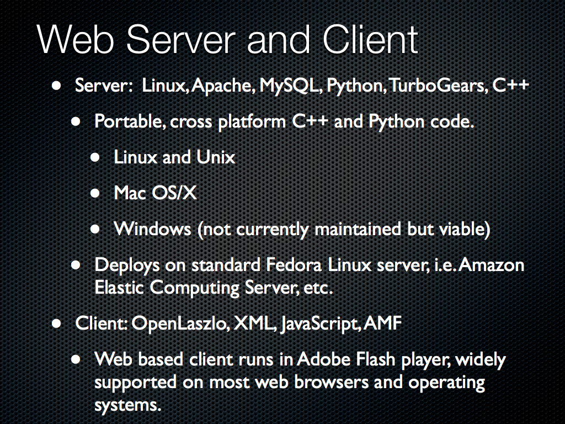Select the 'Windows (not currently maintained)' line
The height and width of the screenshot is (424, 565).
pyautogui.click(x=302, y=229)
